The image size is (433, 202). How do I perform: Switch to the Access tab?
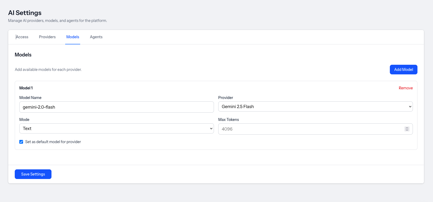point(22,37)
